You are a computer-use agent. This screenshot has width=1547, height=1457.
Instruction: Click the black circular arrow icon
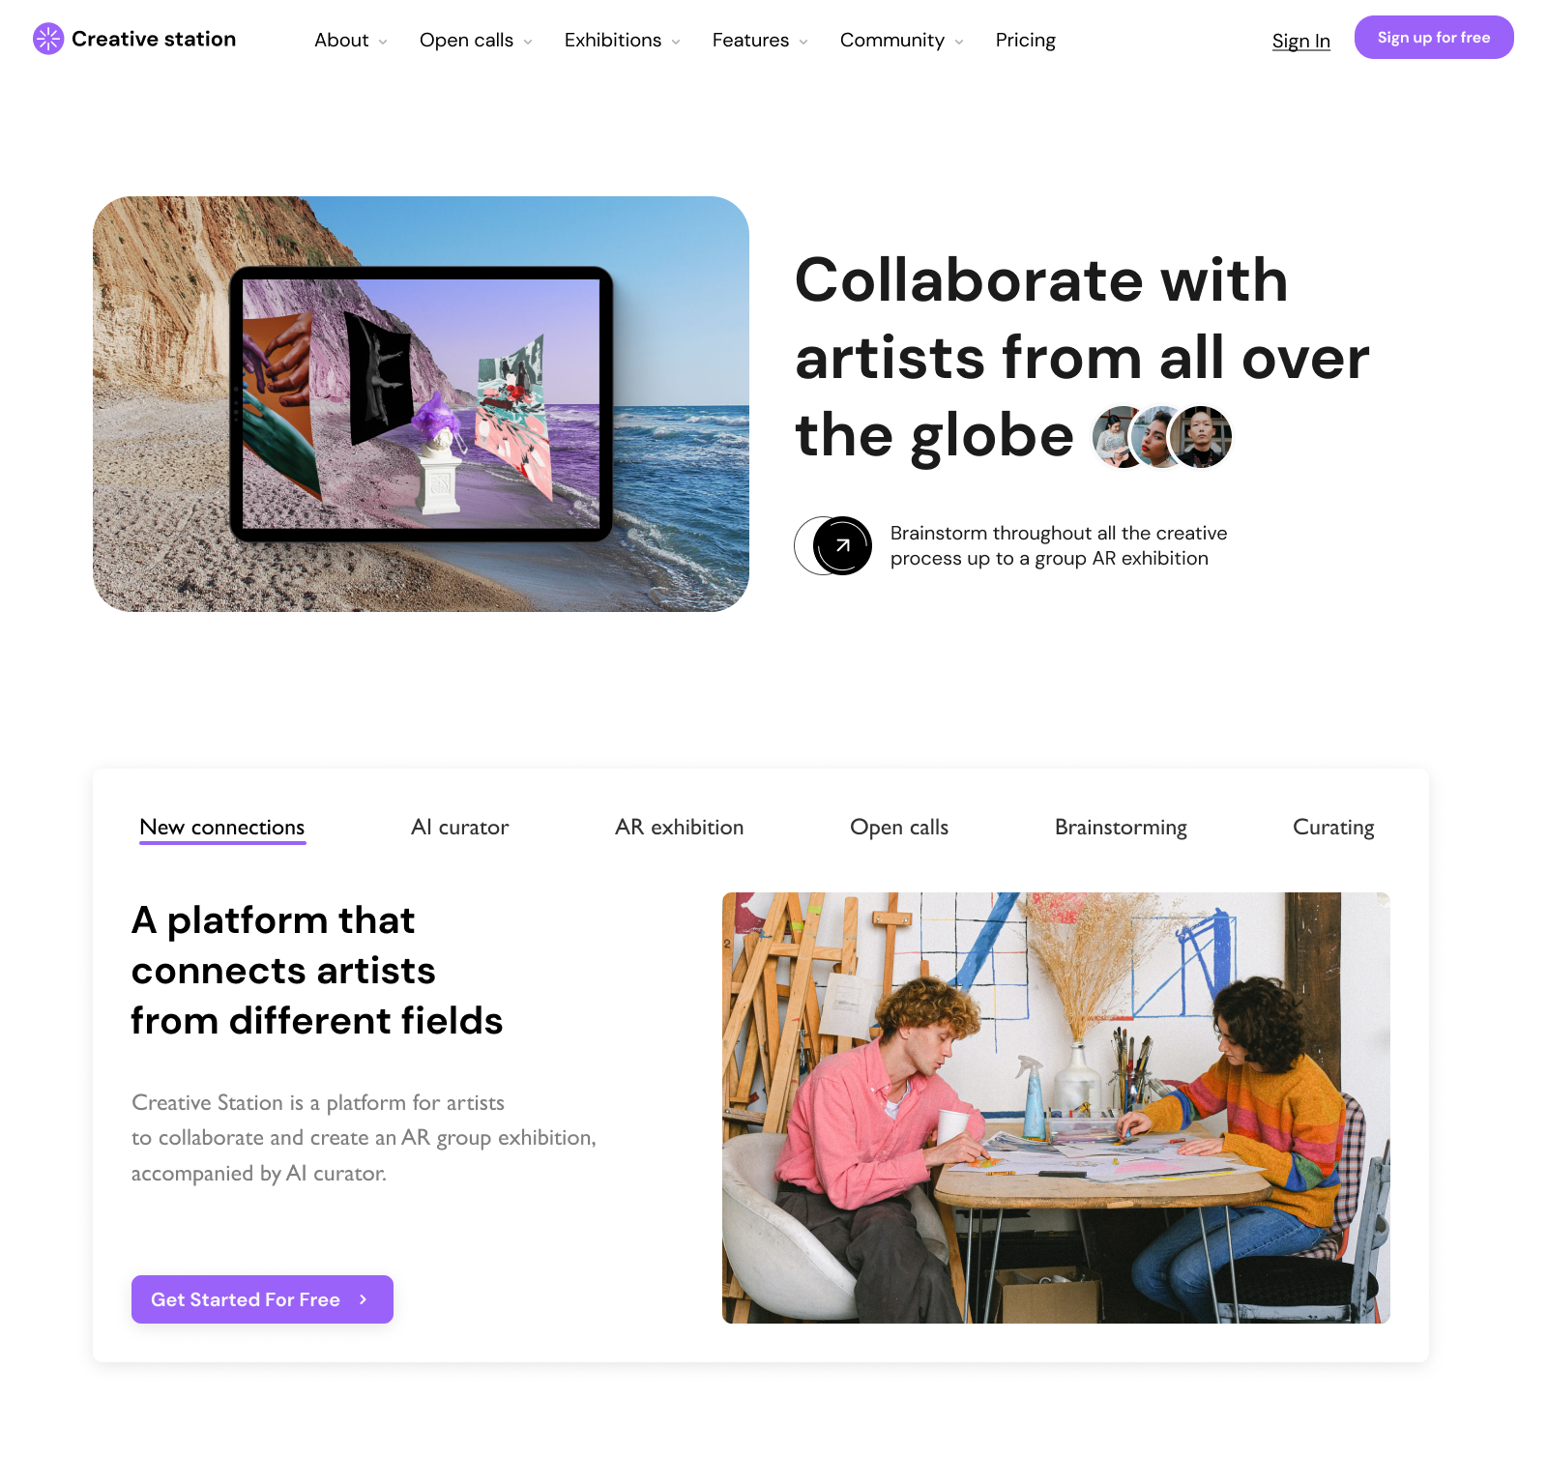coord(842,545)
